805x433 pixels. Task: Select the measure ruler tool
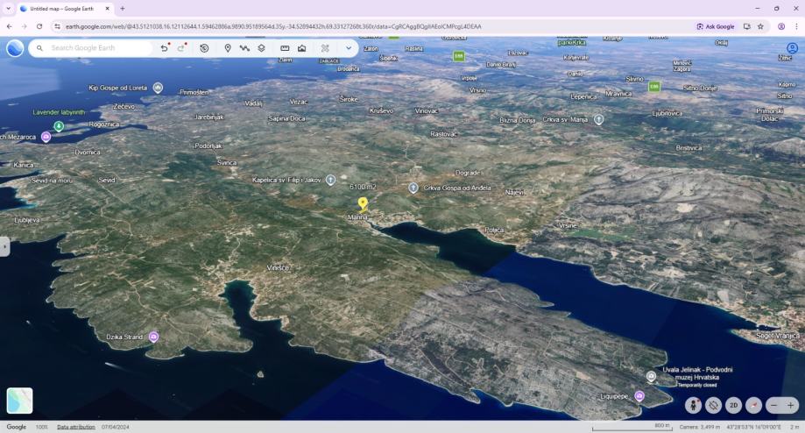pos(285,48)
